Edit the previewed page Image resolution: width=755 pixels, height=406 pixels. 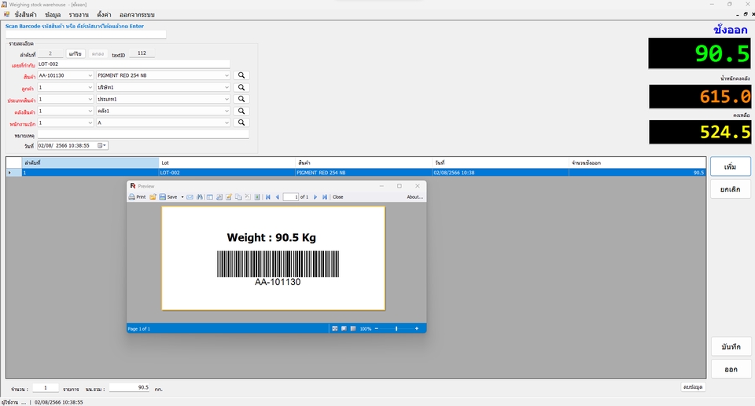click(229, 197)
